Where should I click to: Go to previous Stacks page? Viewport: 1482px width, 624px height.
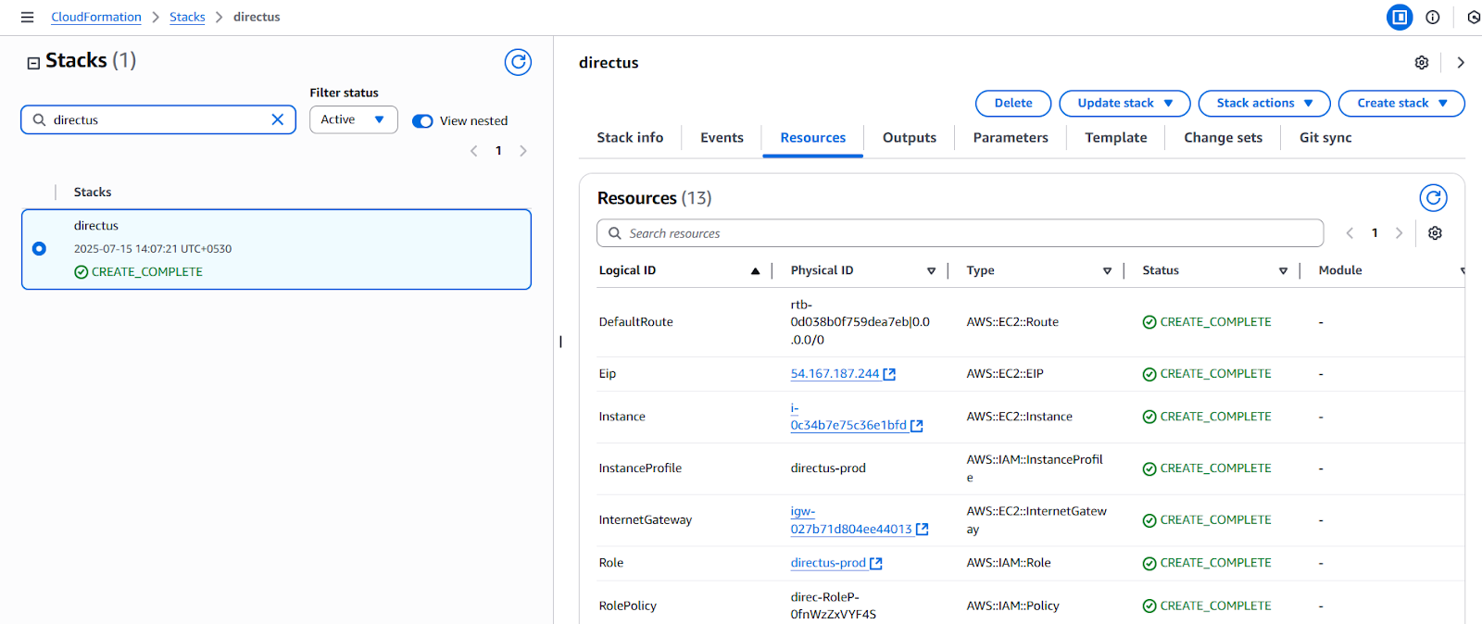[473, 151]
